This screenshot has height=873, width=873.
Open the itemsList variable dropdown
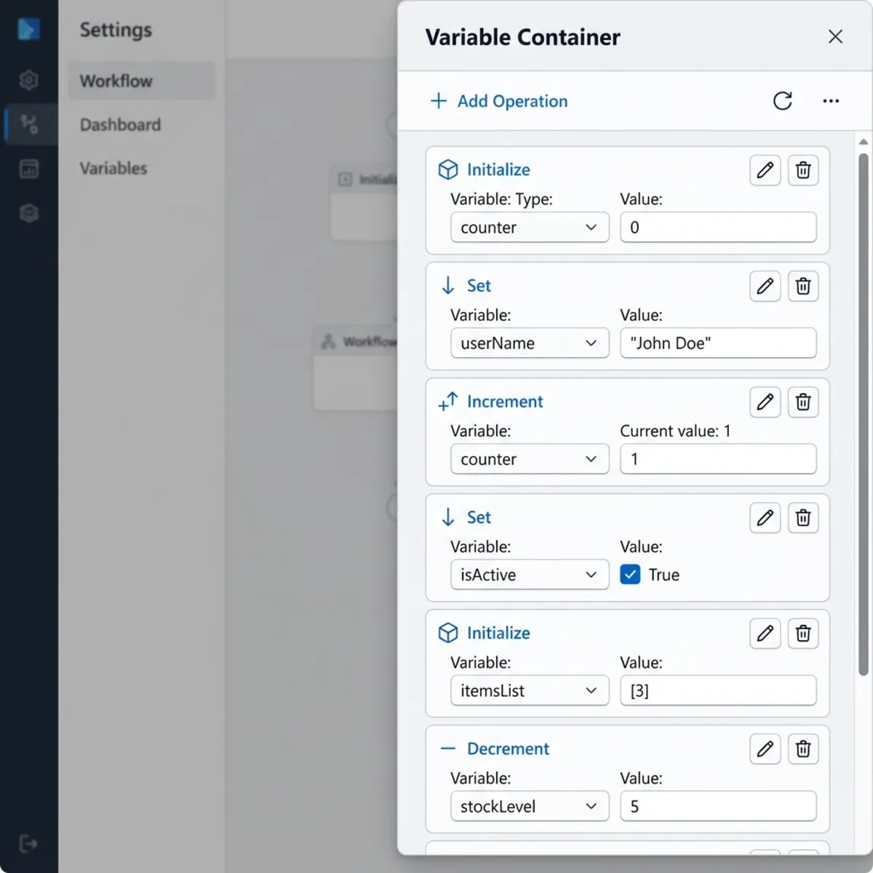[530, 690]
